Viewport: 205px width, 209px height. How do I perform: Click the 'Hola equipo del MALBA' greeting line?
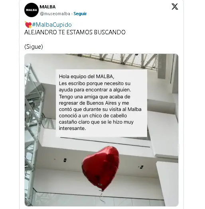pos(87,77)
